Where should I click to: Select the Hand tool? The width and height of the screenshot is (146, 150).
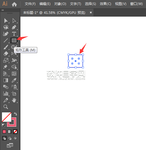[14, 100]
